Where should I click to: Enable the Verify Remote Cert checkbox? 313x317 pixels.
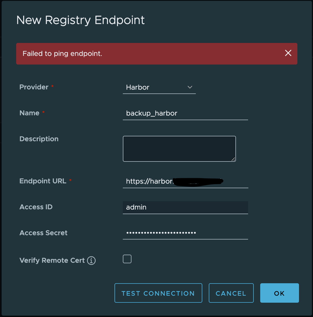[x=127, y=259]
